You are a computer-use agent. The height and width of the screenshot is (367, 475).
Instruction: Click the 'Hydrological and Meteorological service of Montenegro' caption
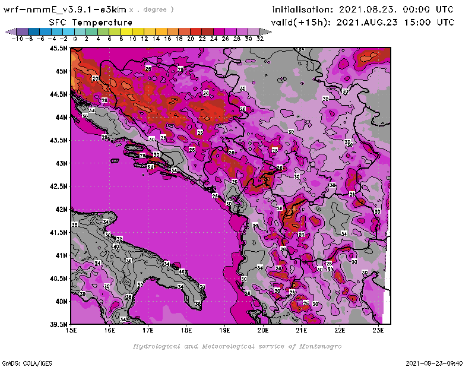tap(237, 346)
